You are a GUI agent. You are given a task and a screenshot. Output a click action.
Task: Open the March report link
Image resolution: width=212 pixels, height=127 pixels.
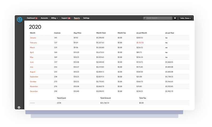(32, 47)
